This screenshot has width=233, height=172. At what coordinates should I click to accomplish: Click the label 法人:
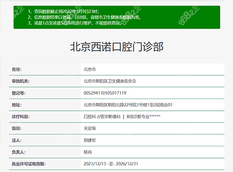pos(17,140)
